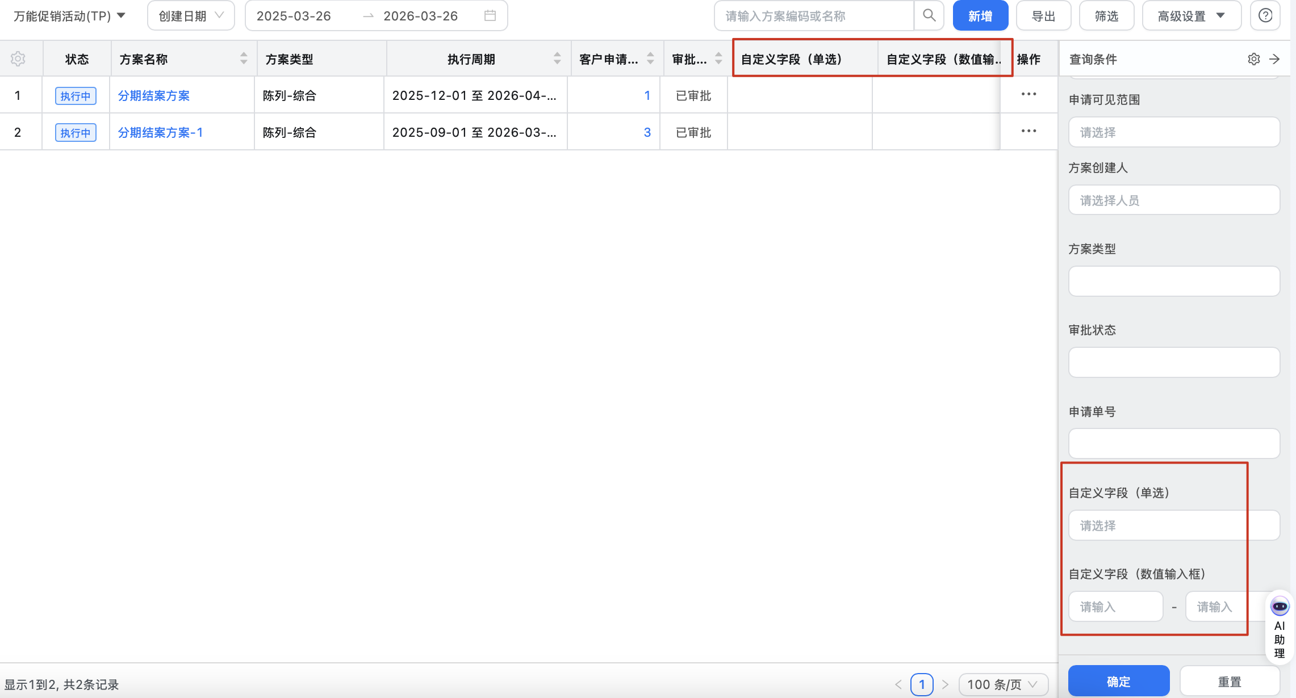This screenshot has height=698, width=1296.
Task: Click the search magnifier icon
Action: tap(929, 15)
